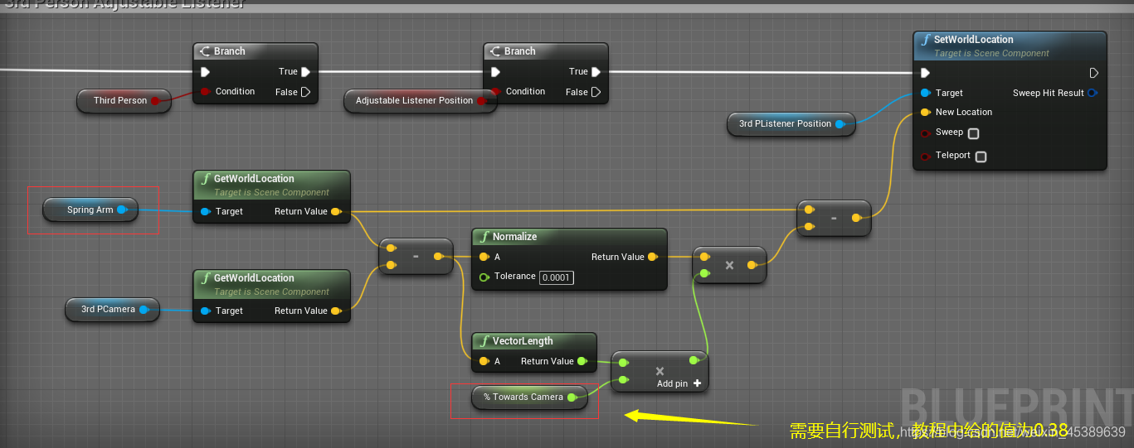Click the Condition pin of first Branch
The image size is (1134, 448).
pos(205,91)
